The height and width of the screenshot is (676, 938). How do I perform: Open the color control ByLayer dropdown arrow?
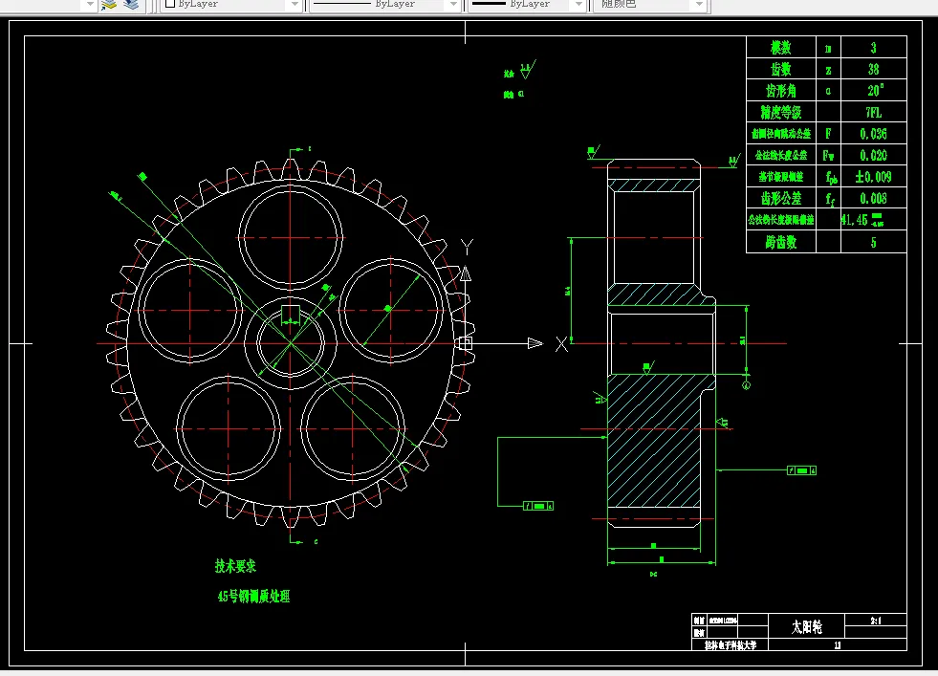click(x=294, y=5)
